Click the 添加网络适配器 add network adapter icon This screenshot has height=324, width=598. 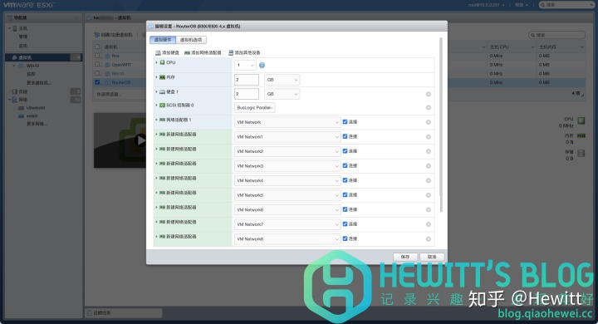[187, 52]
